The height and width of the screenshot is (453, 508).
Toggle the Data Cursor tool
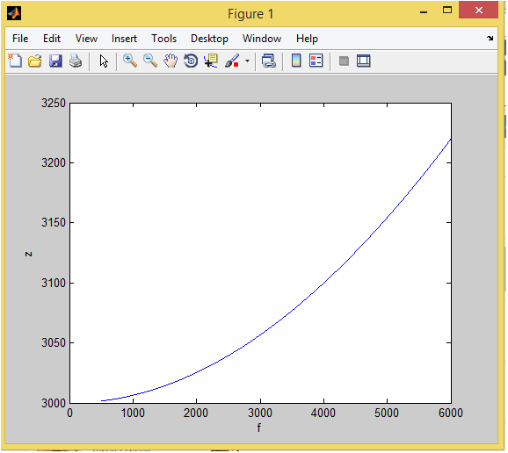coord(211,61)
